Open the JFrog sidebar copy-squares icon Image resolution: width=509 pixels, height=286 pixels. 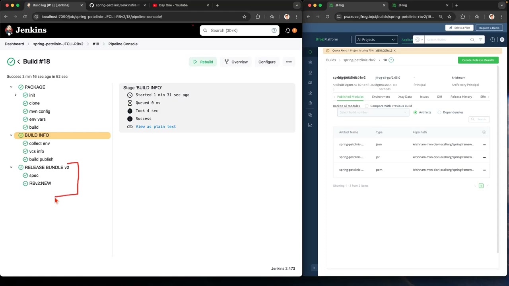coord(310,115)
